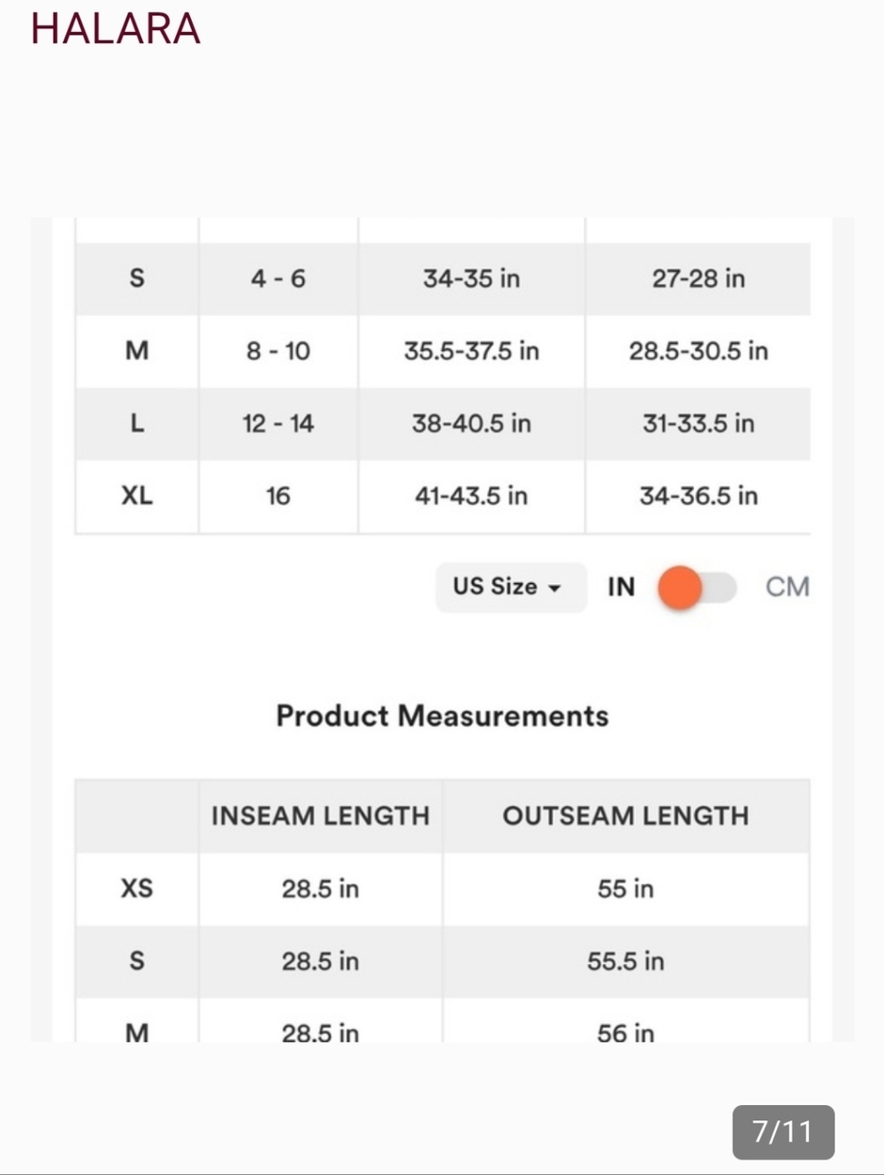Click the orange toggle knob
The width and height of the screenshot is (884, 1175).
680,587
